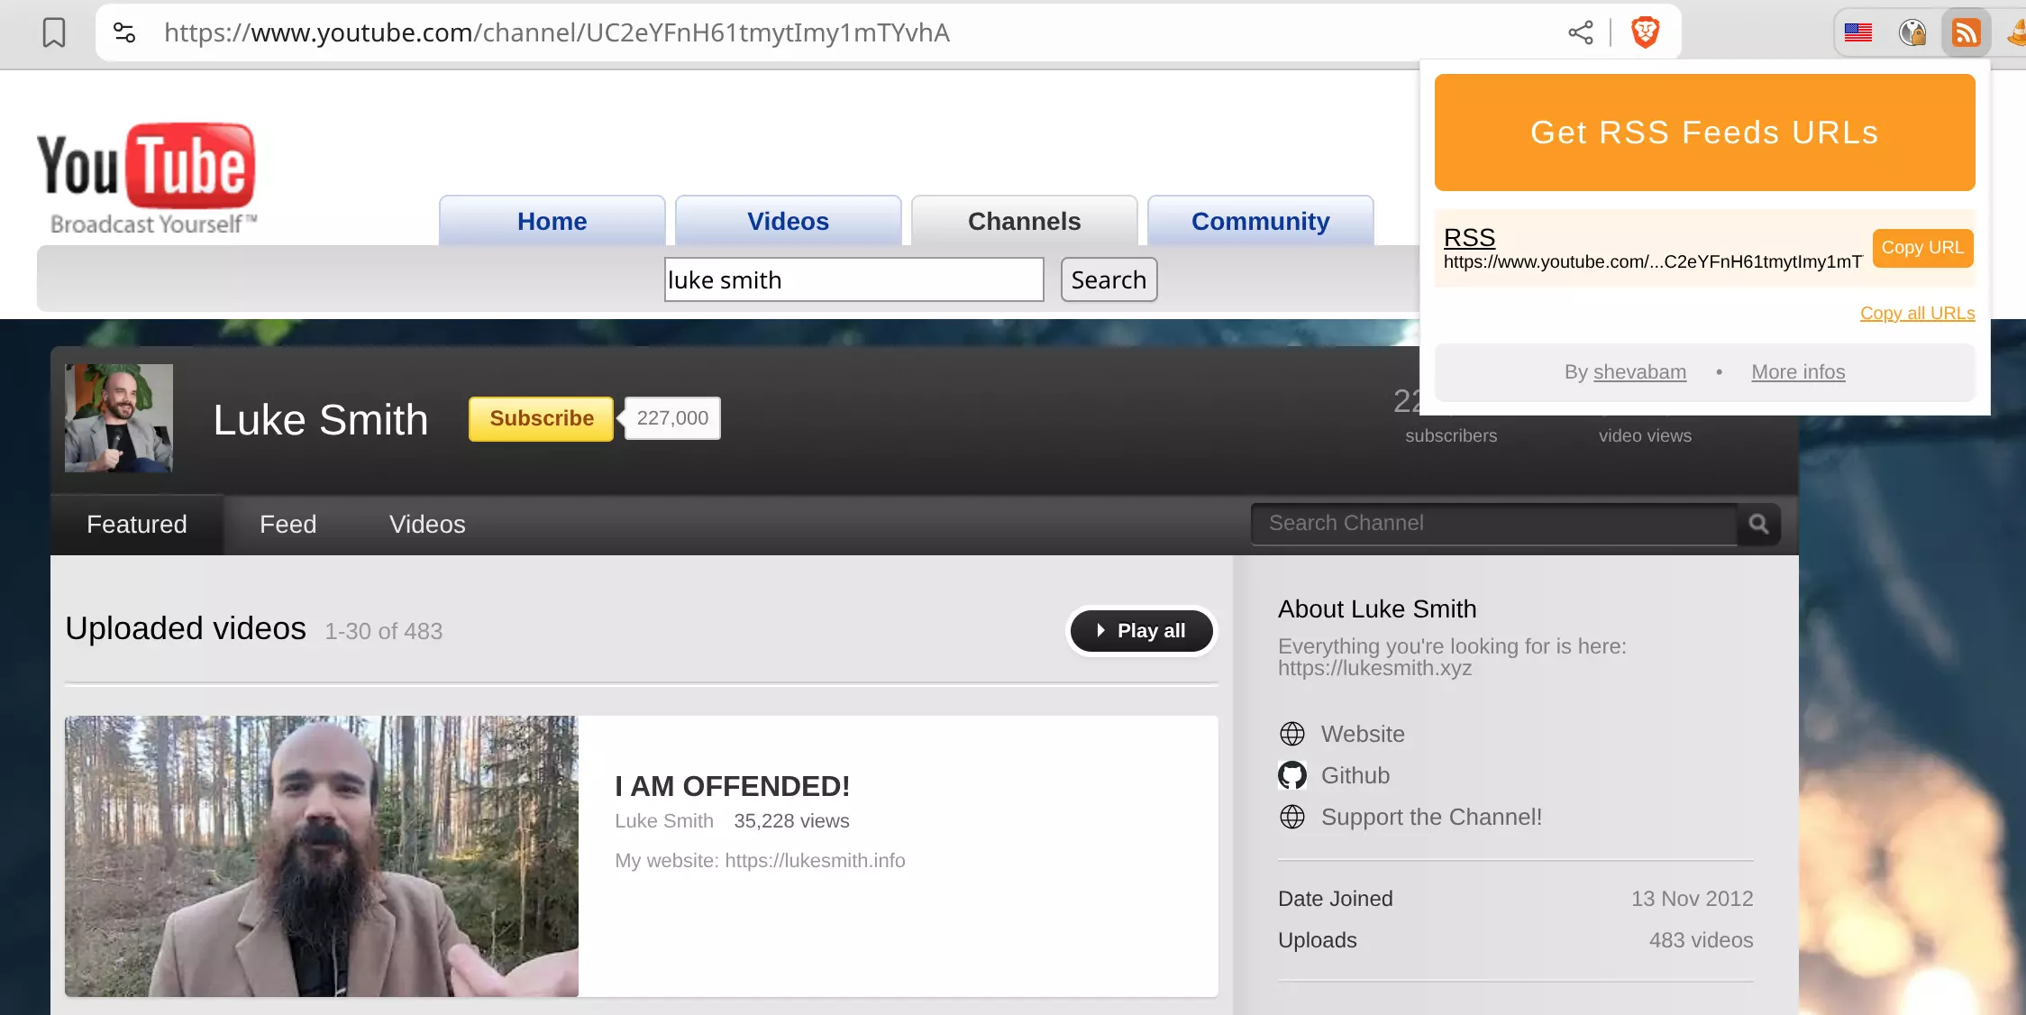The image size is (2026, 1015).
Task: Click the 227,000 subscriber count badge
Action: tap(672, 418)
